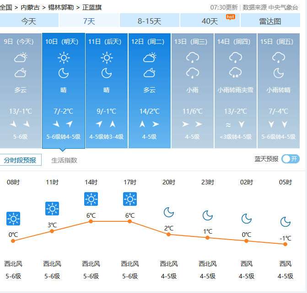The image size is (307, 293).
Task: Click the moon night icon for 11日
Action: click(x=107, y=73)
